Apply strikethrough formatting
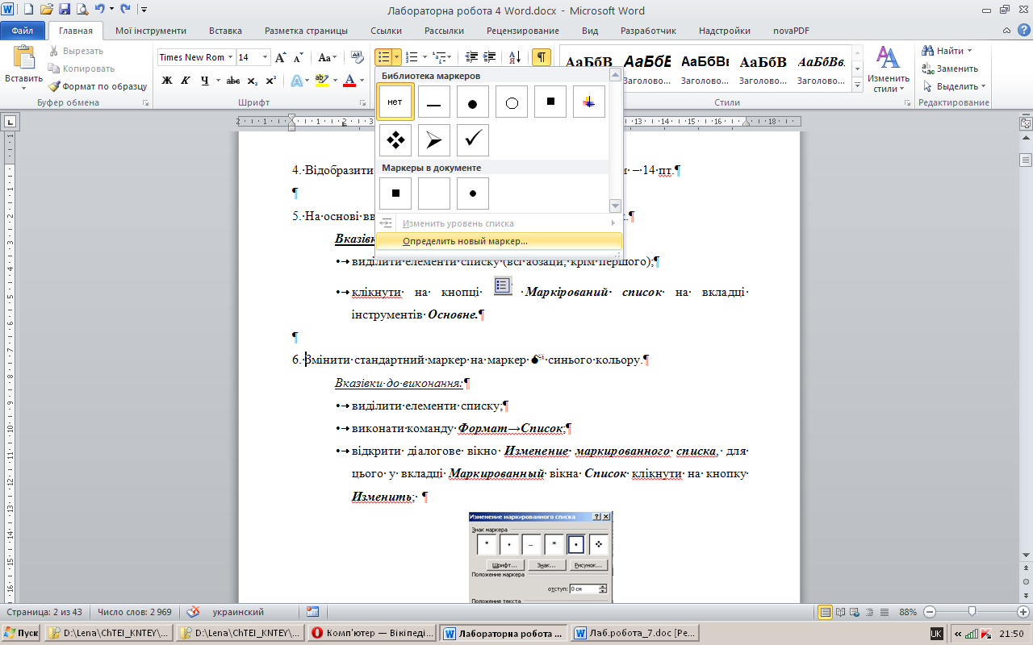The width and height of the screenshot is (1033, 645). pos(233,81)
